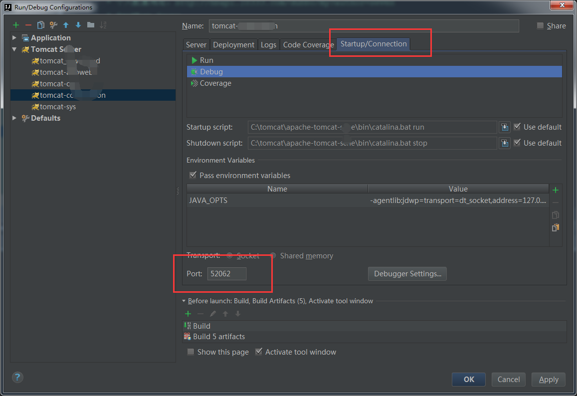Select the JAVA_OPTS variable name cell
This screenshot has height=396, width=577.
pos(277,200)
